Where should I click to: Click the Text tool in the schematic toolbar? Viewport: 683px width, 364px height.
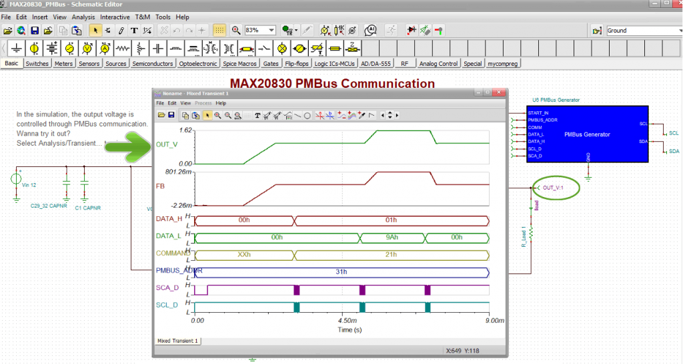(134, 31)
